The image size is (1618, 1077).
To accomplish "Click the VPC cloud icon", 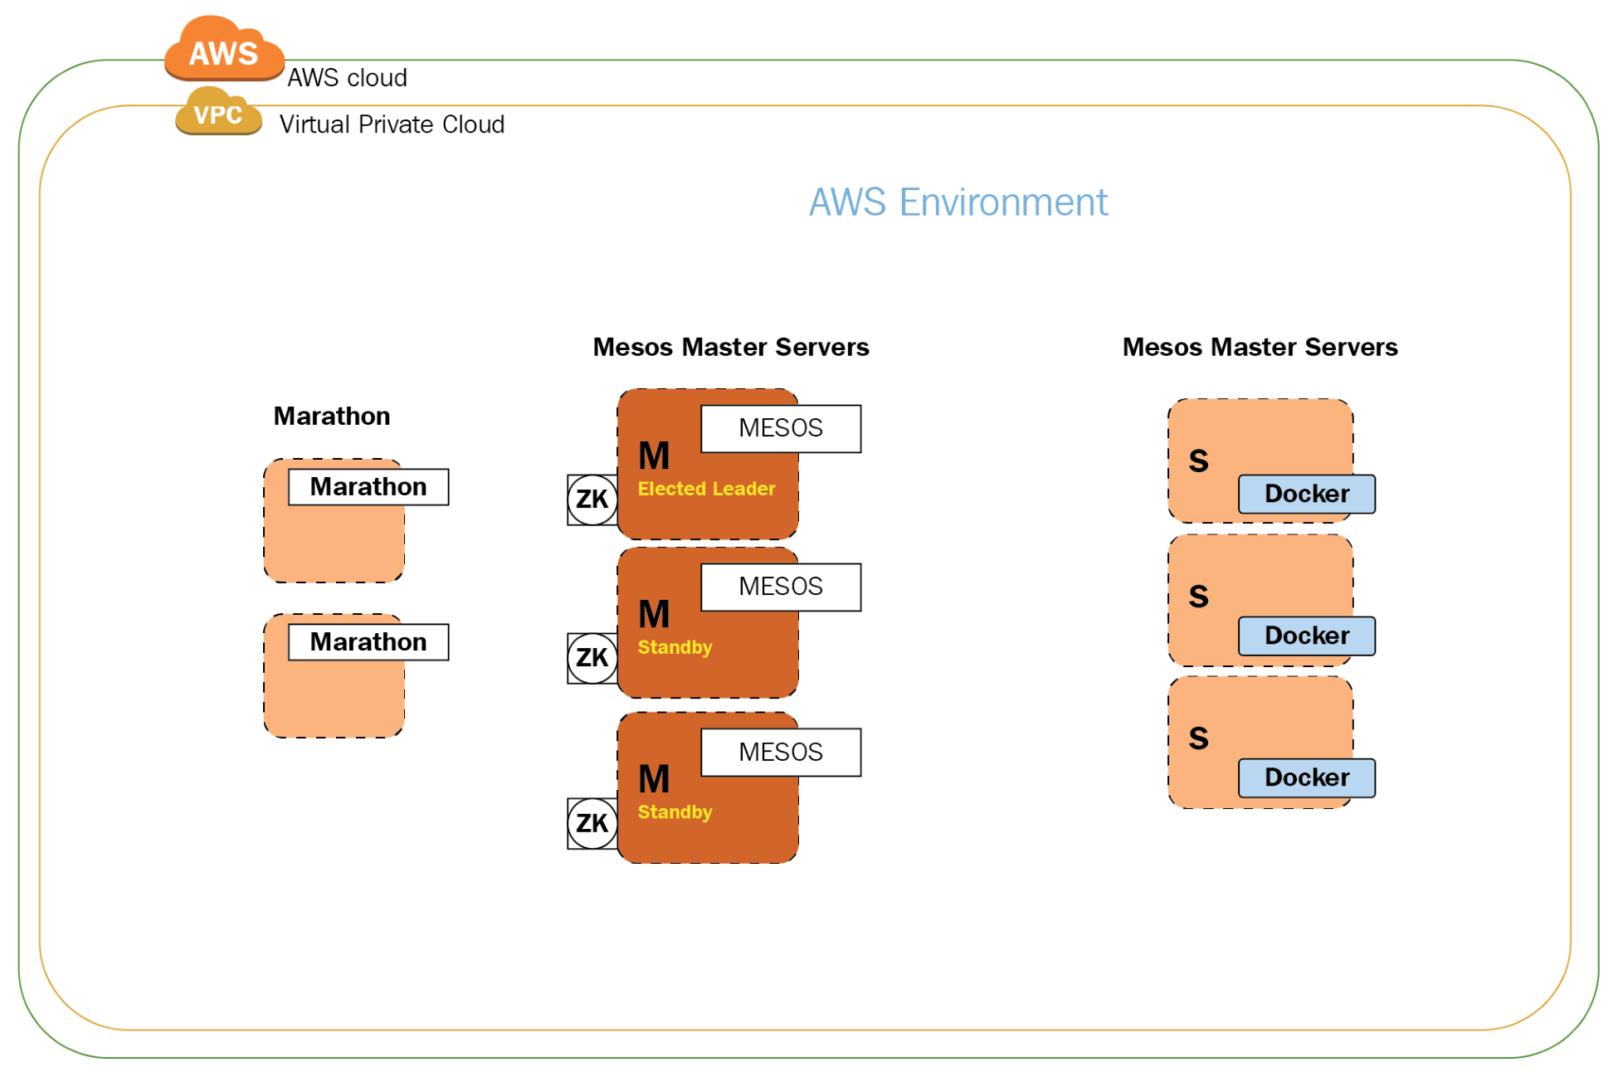I will pyautogui.click(x=218, y=111).
